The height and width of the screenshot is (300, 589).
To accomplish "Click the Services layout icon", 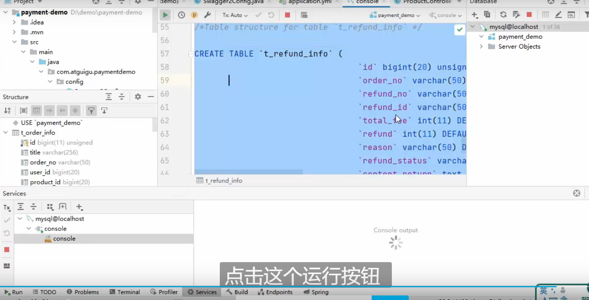I will (x=7, y=266).
